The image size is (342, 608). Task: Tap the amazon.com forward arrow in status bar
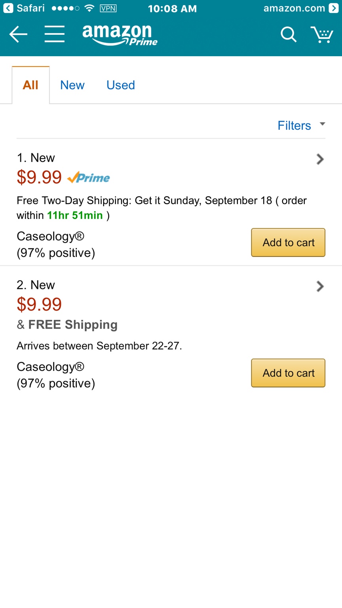(334, 8)
